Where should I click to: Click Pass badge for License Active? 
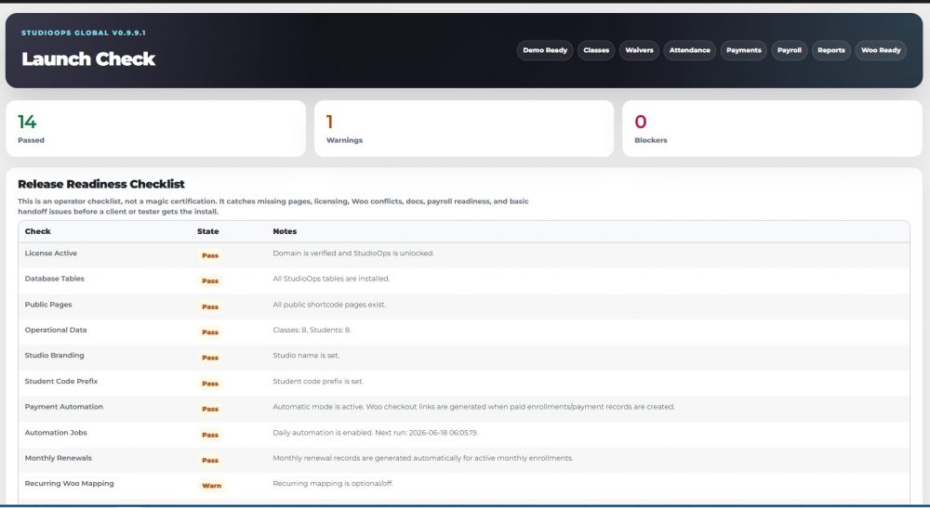pos(210,255)
